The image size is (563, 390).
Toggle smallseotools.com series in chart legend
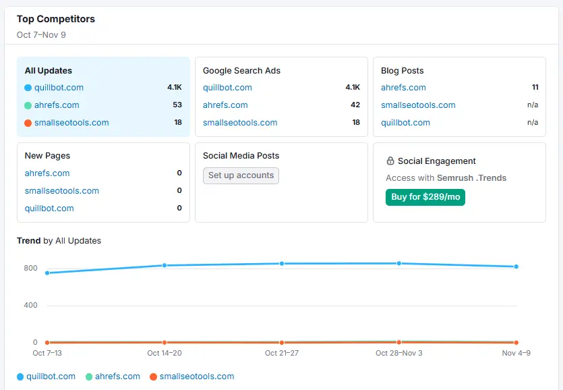(191, 377)
